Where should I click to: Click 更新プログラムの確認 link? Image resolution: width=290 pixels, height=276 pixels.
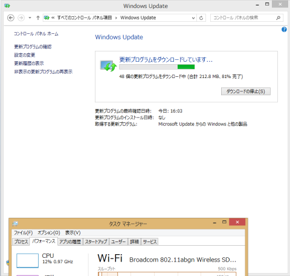click(x=33, y=47)
